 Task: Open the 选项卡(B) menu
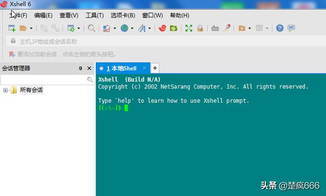tap(123, 15)
